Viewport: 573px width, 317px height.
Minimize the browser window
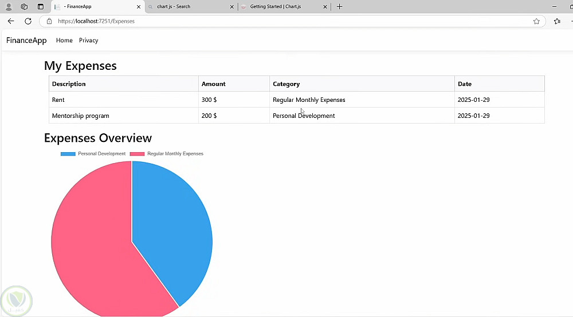554,6
